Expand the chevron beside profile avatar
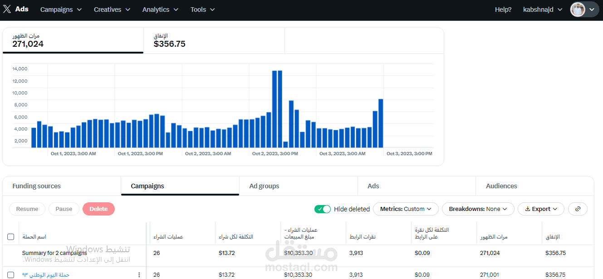This screenshot has height=279, width=603. pos(592,10)
